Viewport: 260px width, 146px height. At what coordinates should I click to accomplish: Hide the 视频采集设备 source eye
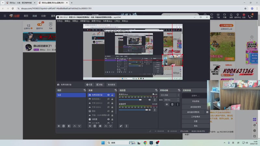point(109,95)
